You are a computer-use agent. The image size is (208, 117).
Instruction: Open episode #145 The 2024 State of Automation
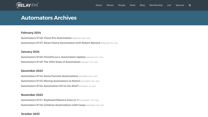tap(51, 62)
